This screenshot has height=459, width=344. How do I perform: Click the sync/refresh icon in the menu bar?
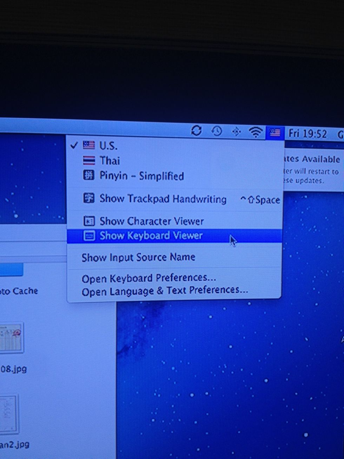(x=197, y=131)
